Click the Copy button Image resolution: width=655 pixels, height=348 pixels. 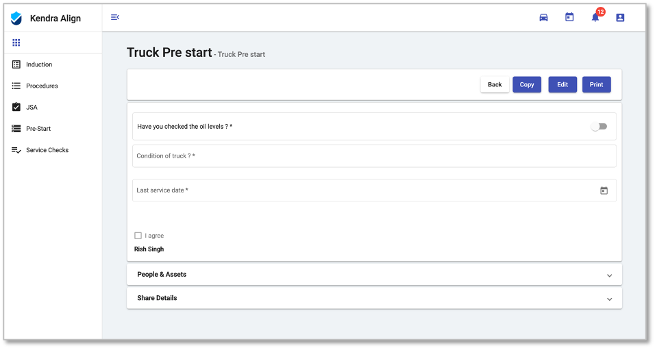coord(527,84)
